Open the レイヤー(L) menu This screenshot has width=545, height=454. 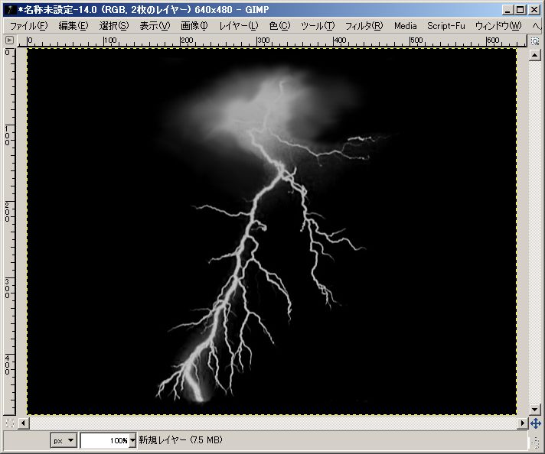(x=239, y=26)
